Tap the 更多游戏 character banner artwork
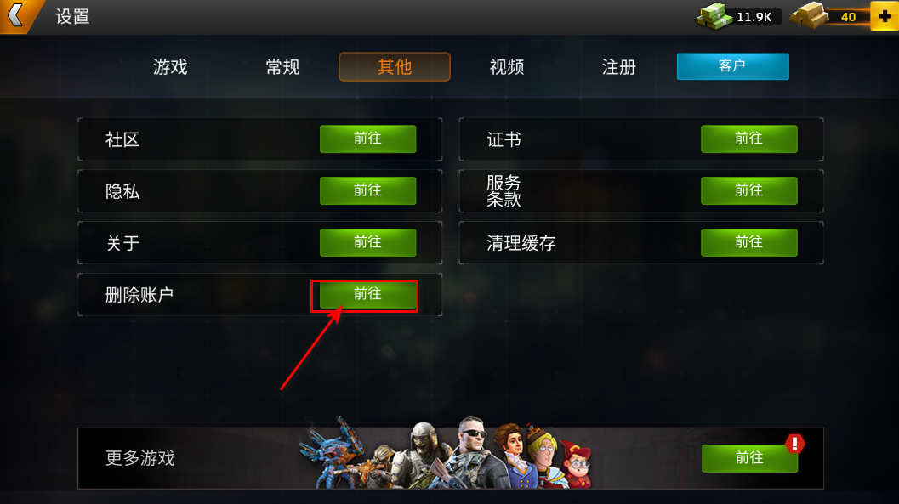Viewport: 899px width, 504px height. coord(446,454)
